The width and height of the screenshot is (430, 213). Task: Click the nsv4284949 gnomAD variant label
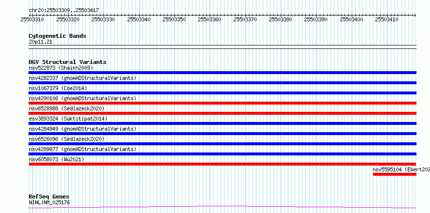[x=83, y=129]
